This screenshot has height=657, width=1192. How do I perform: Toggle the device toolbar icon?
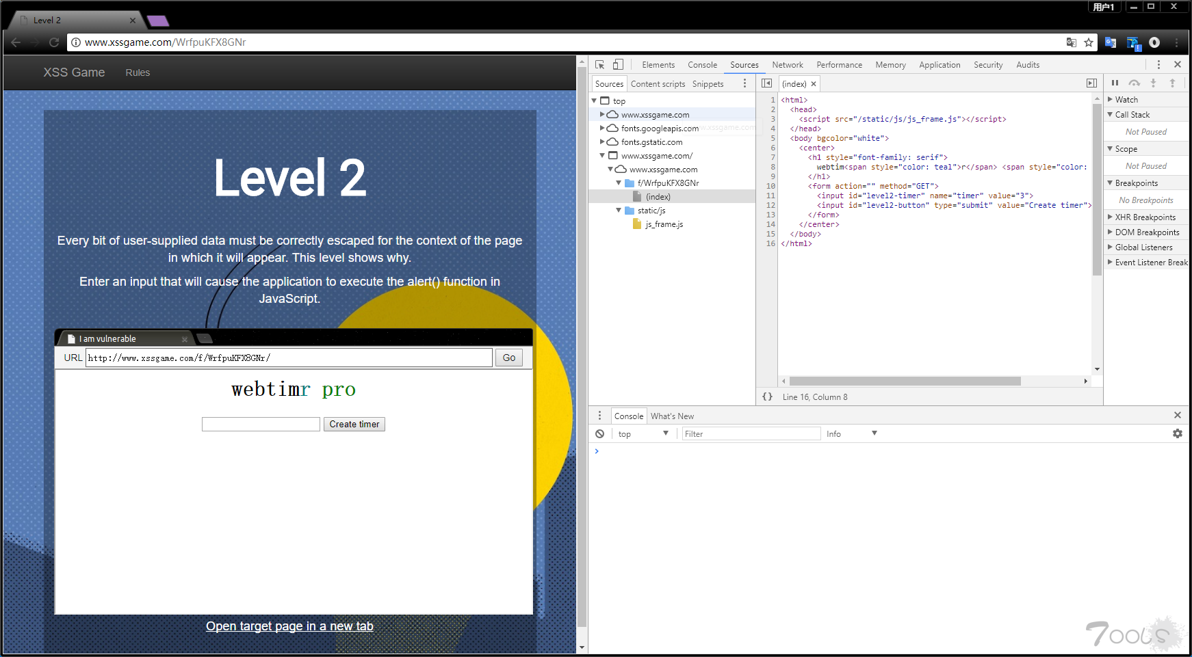click(618, 64)
